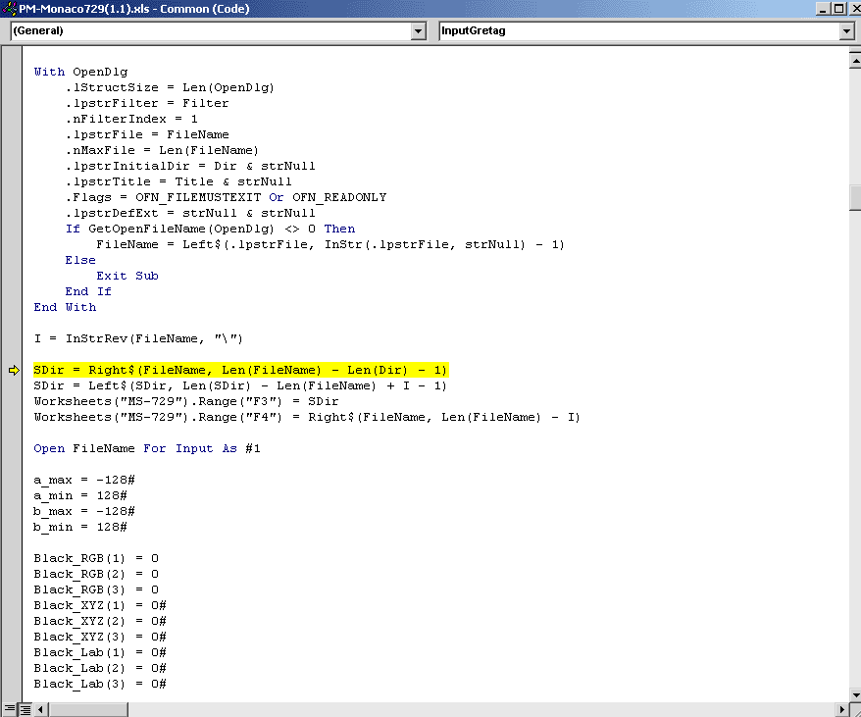Click the 'Black_Lab(1) = 0#' line
The width and height of the screenshot is (861, 717).
[x=100, y=652]
